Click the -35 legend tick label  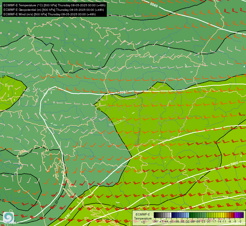[x=182, y=221]
